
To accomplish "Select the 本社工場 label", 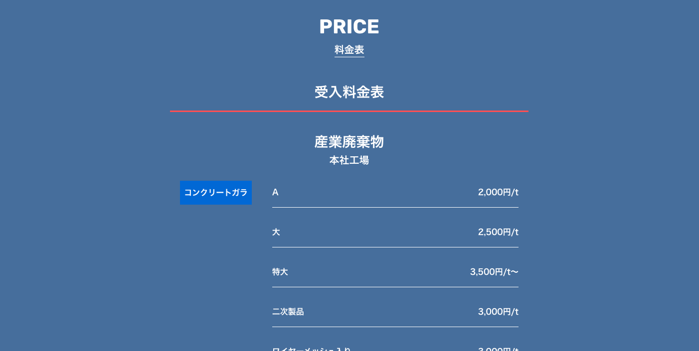I will pyautogui.click(x=349, y=160).
